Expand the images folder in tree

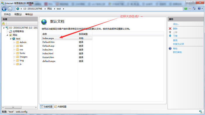[x=14, y=57]
